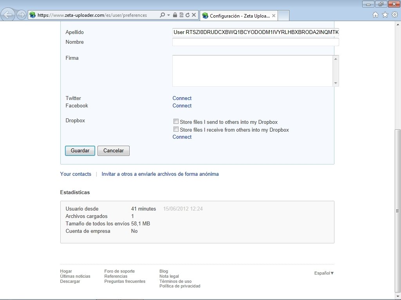Select the '41 minutes' statistic value

click(x=143, y=209)
